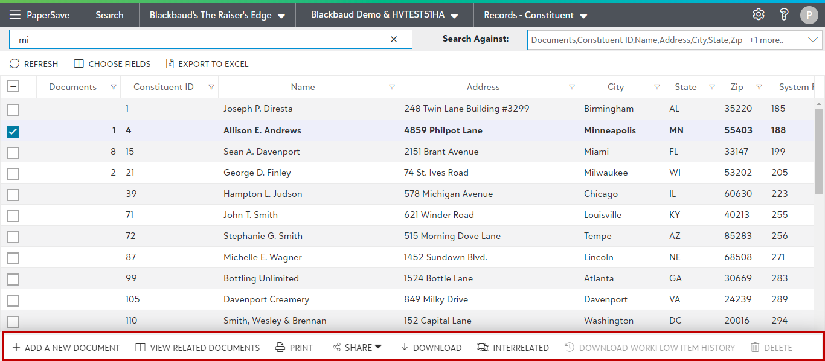825x361 pixels.
Task: Expand the Share dropdown menu
Action: click(358, 348)
